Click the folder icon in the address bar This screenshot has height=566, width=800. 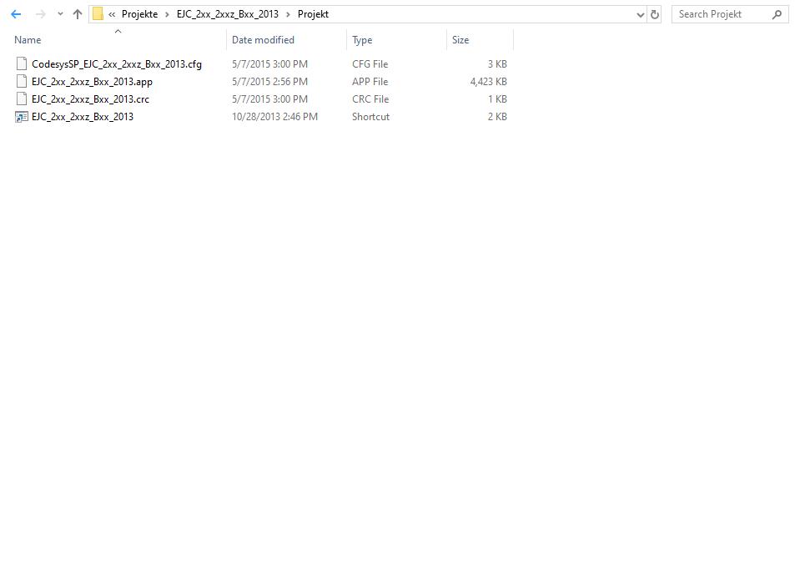[98, 14]
